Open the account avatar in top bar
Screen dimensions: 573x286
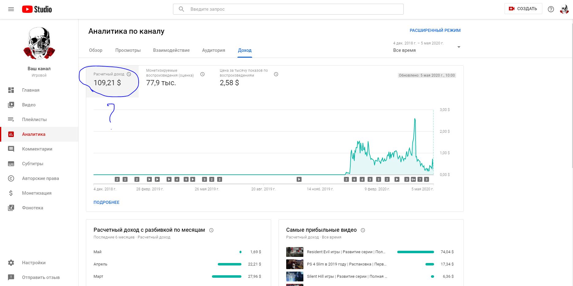coord(564,9)
